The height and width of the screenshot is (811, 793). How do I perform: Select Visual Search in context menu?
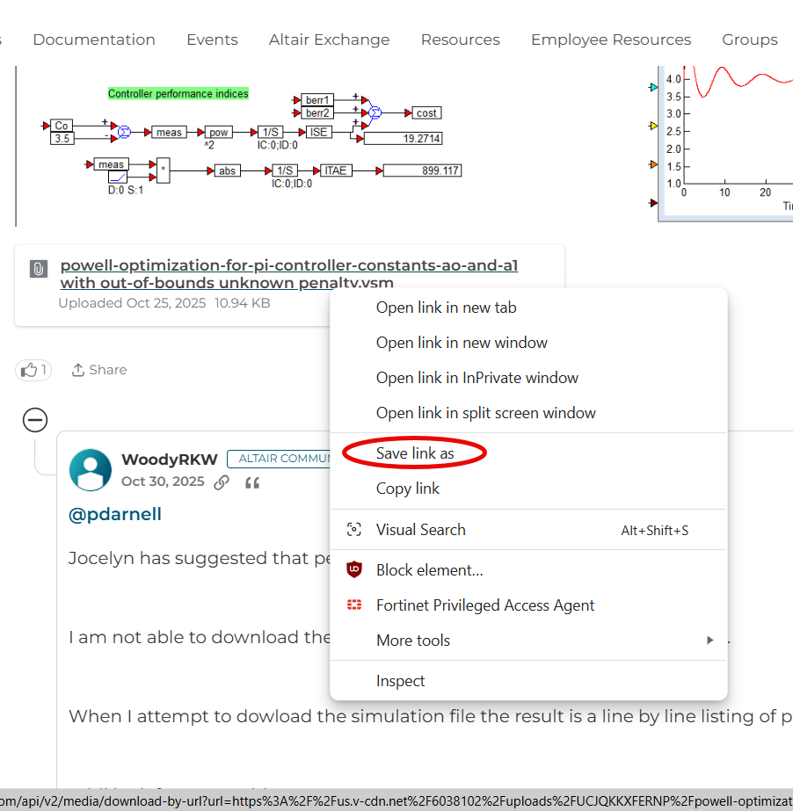[528, 530]
